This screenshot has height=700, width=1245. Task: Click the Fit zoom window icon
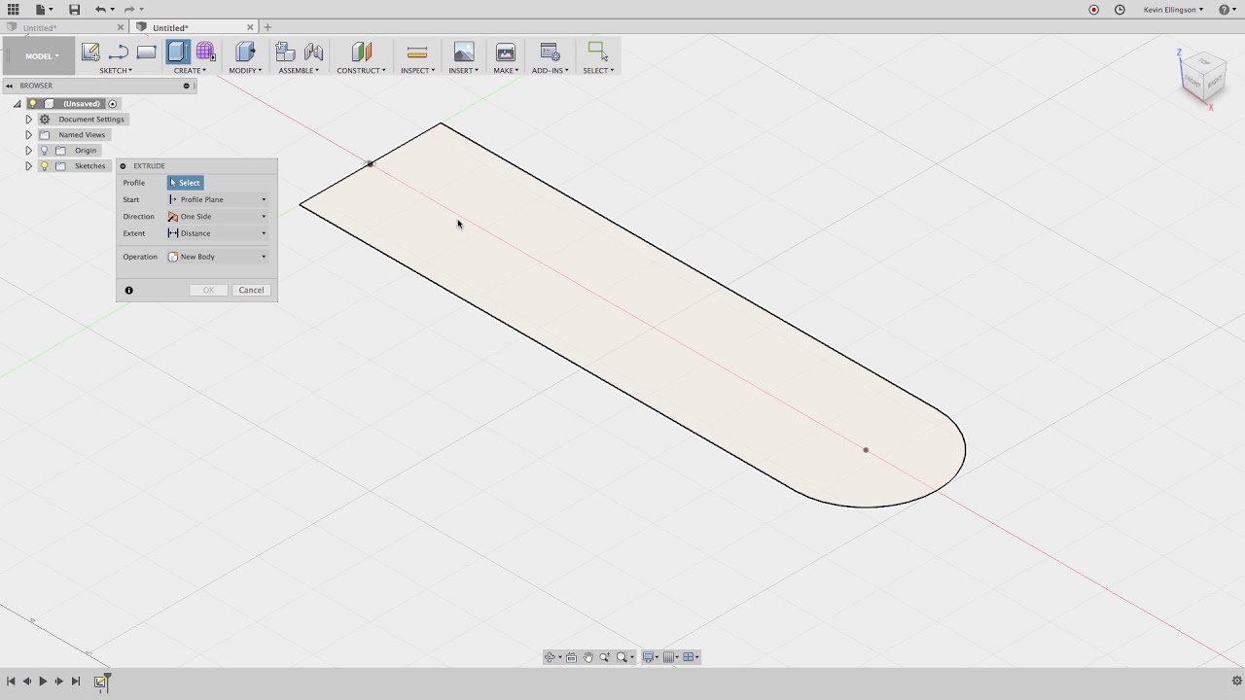coord(622,657)
